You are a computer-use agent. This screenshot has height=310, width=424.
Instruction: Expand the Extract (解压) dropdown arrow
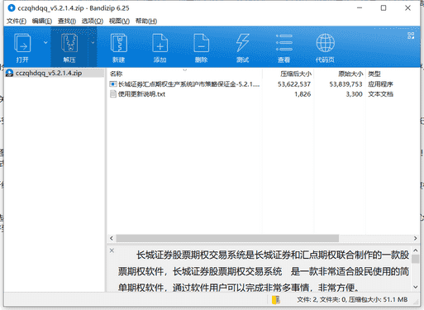point(93,43)
